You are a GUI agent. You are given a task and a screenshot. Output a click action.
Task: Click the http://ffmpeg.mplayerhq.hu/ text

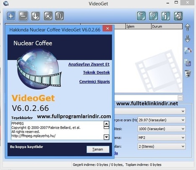(34, 136)
